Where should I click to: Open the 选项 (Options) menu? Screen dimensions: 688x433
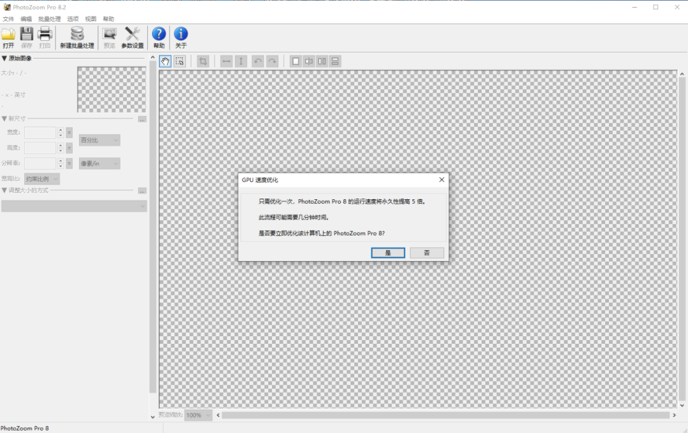pos(73,19)
